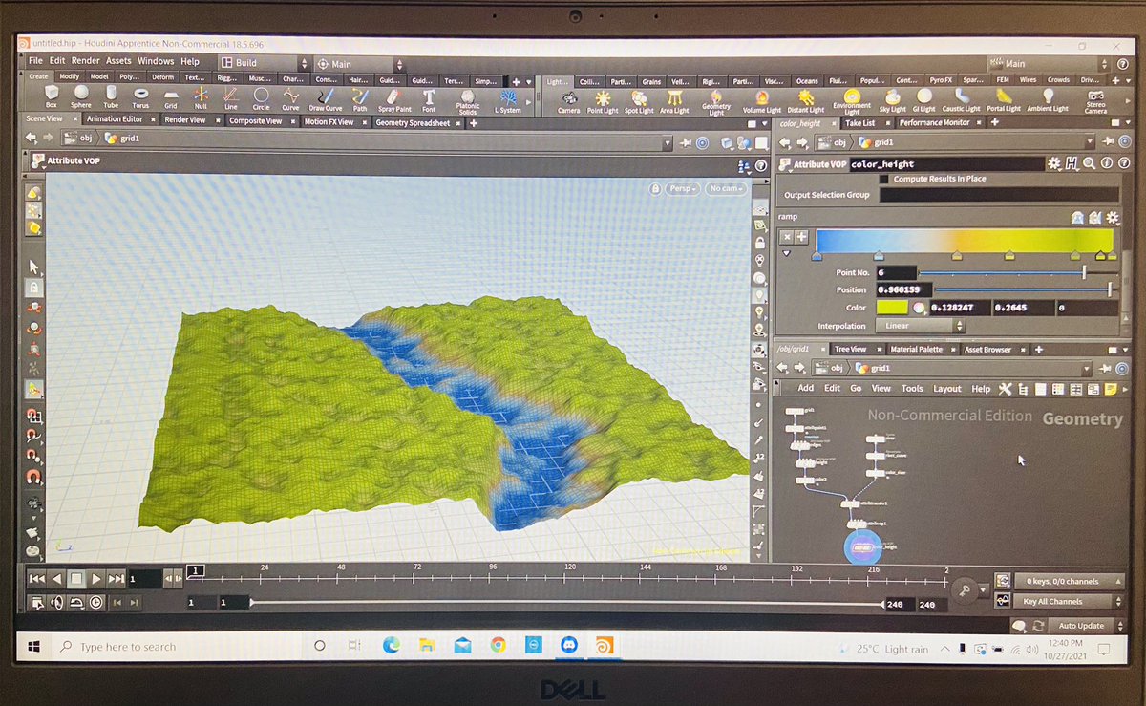
Task: Add a Camera from the shelf
Action: tap(569, 101)
